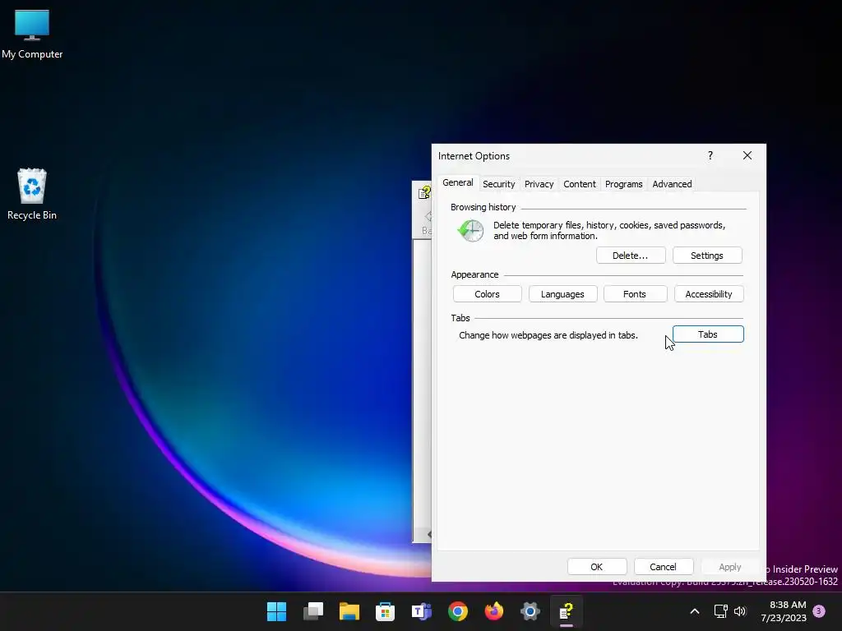This screenshot has width=842, height=631.
Task: Click 'Change how webpages are displayed in tabs.' text
Action: (x=548, y=335)
